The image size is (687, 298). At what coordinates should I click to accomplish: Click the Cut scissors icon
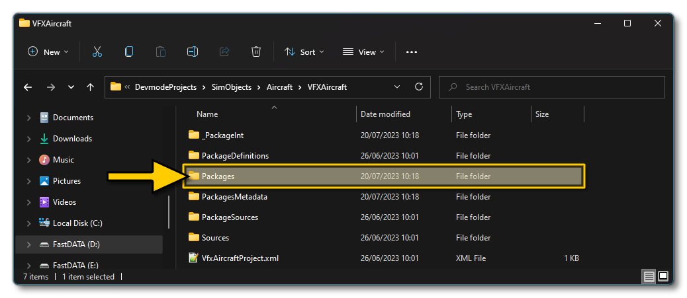pos(97,52)
